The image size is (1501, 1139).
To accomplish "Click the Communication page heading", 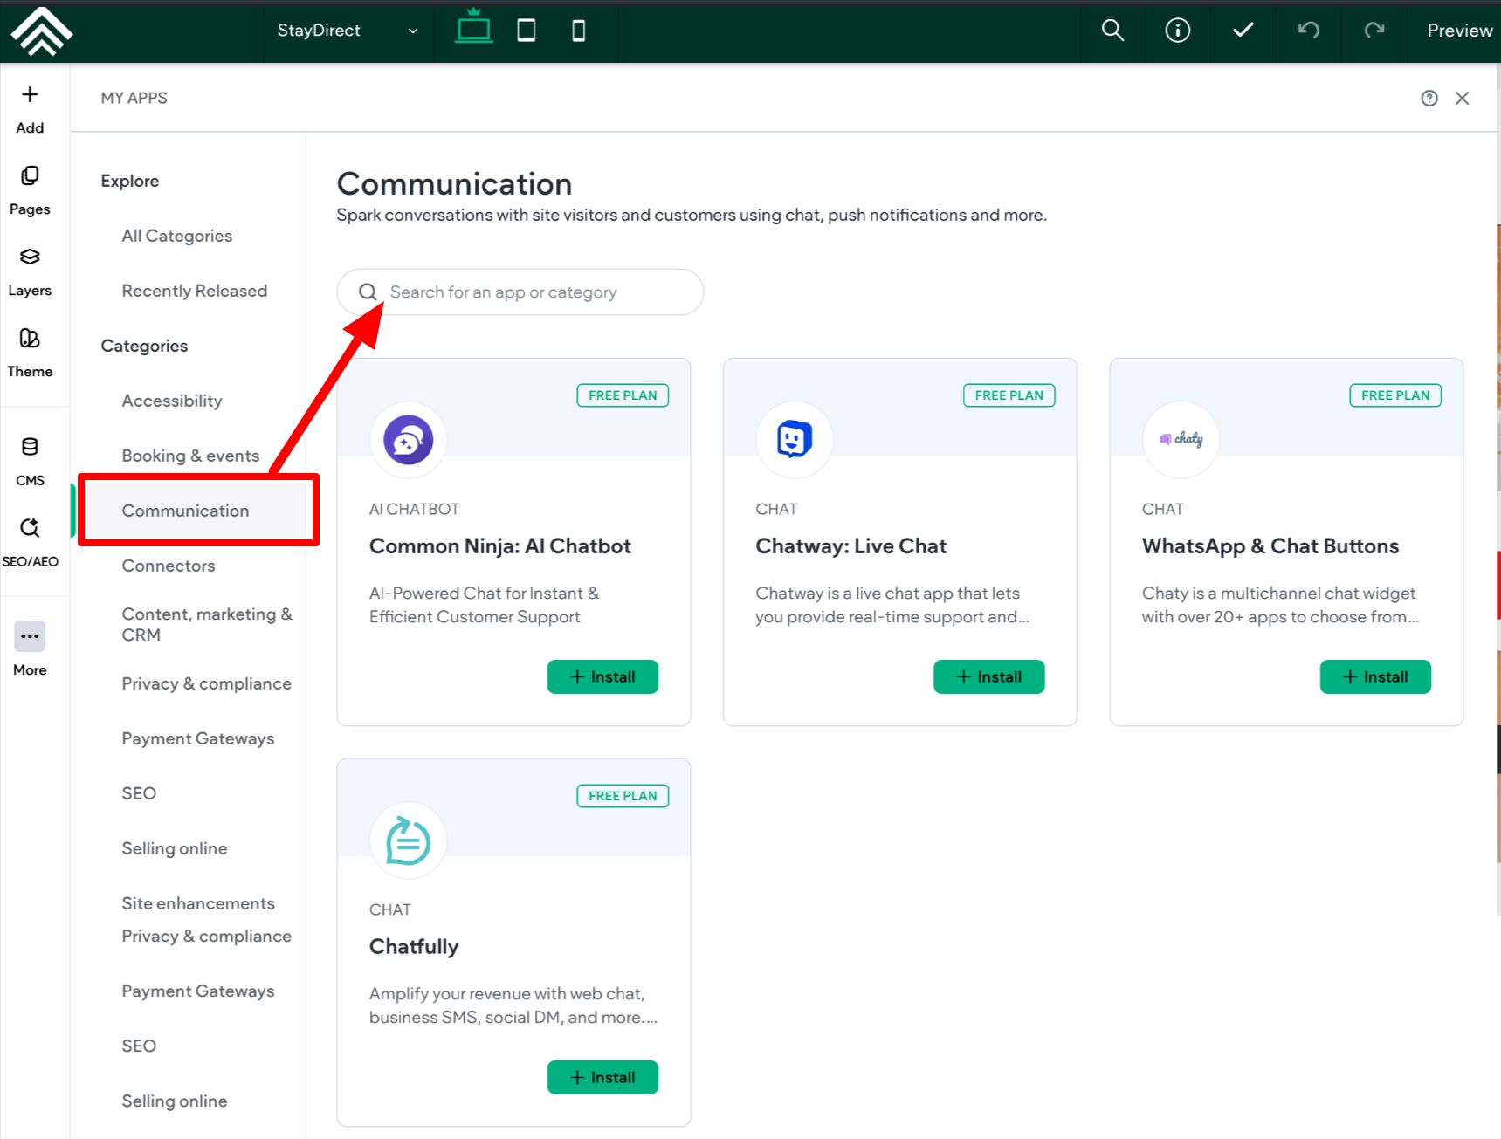I will coord(455,184).
